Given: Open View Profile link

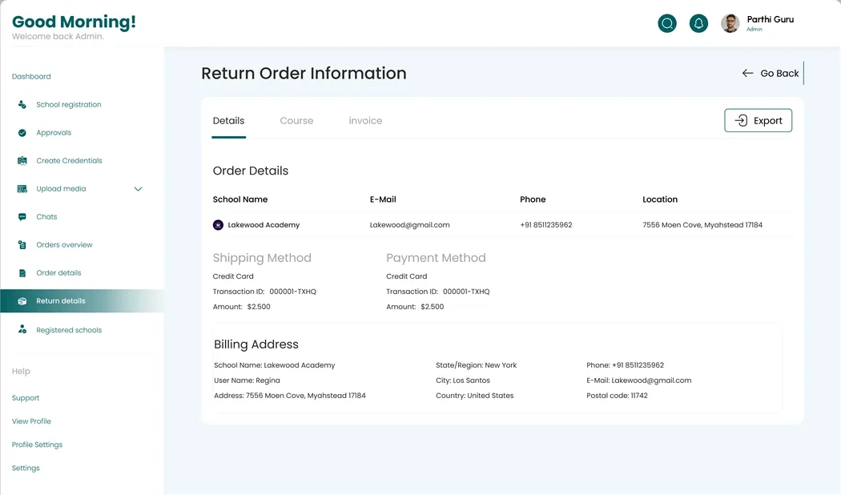Looking at the screenshot, I should (32, 421).
